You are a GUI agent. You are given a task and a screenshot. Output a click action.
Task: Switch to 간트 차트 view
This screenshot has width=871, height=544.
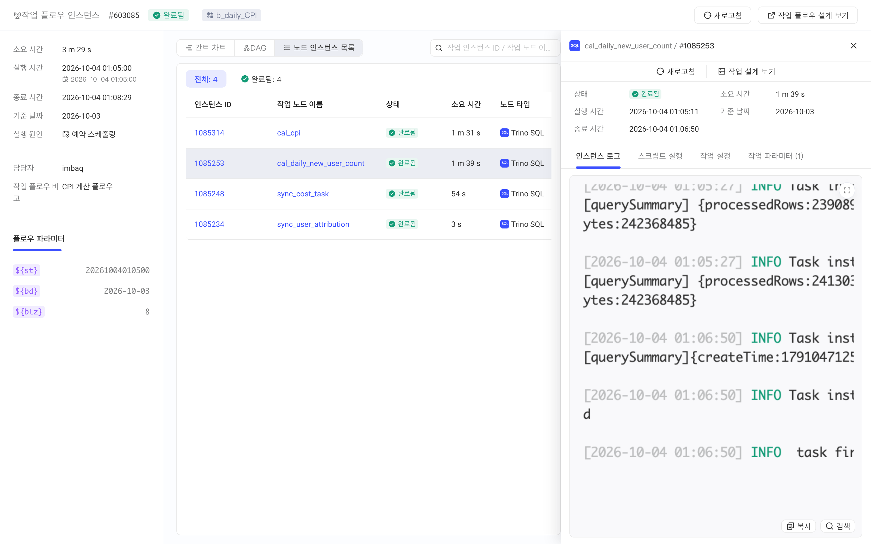tap(206, 48)
